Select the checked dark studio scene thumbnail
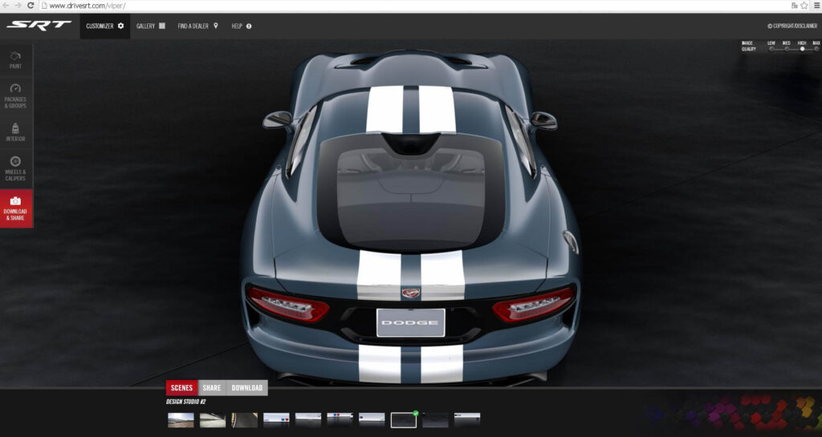This screenshot has width=822, height=437. coord(404,419)
